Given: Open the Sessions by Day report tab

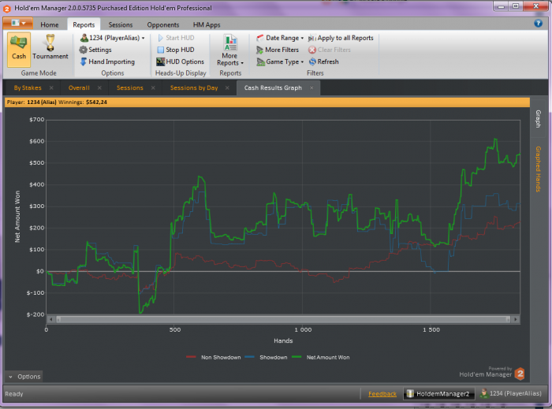Looking at the screenshot, I should click(194, 88).
